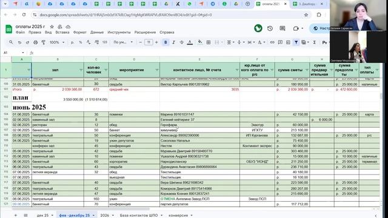The height and width of the screenshot is (218, 388).
Task: Open the Формат menu
Action: [x=79, y=32]
